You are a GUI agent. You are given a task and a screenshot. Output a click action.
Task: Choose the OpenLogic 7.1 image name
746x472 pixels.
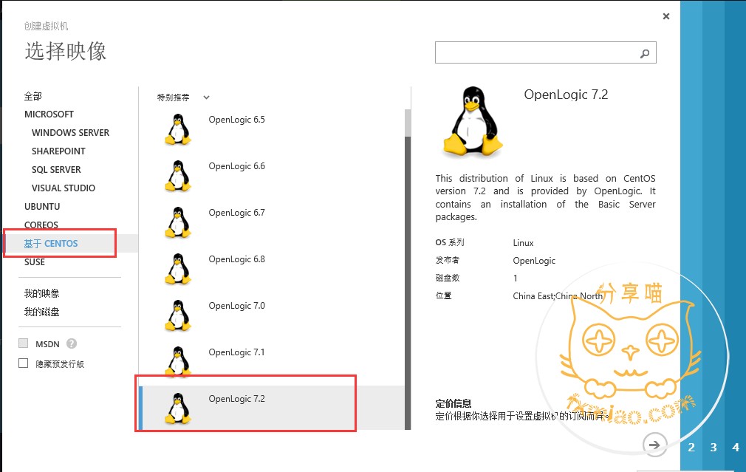click(x=237, y=352)
